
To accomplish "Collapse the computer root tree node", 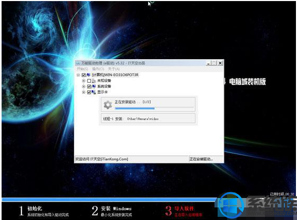I will coord(78,75).
